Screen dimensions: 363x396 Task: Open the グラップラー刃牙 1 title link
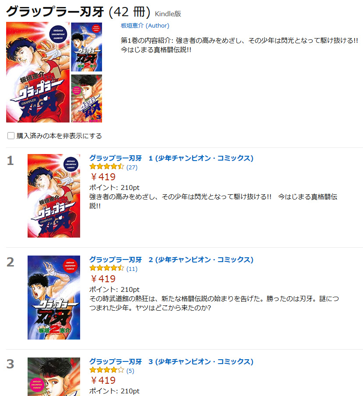tap(171, 158)
